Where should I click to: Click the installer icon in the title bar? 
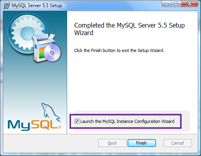tap(6, 6)
